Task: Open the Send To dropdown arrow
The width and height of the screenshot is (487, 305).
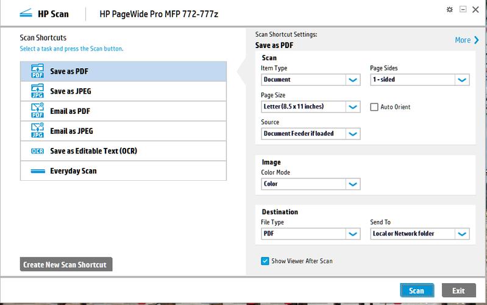Action: 462,234
